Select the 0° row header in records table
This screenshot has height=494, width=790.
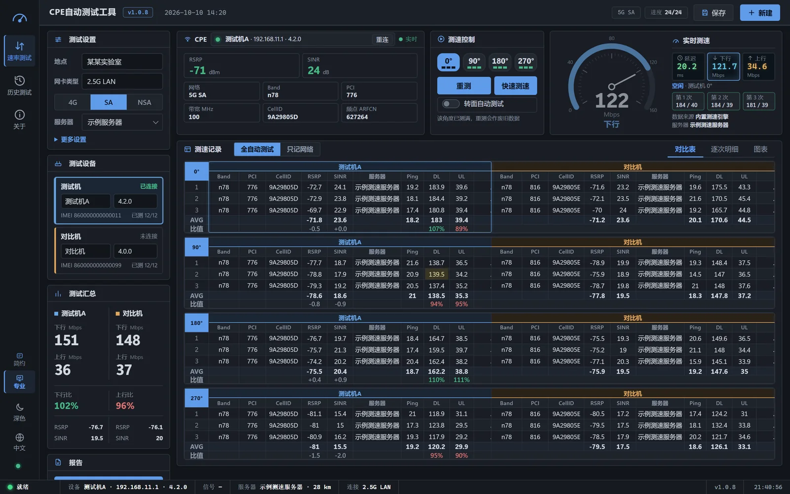(197, 171)
